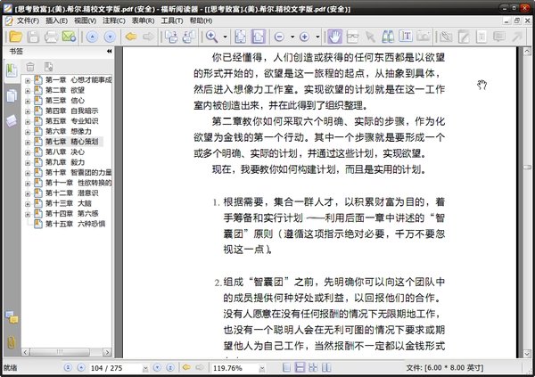Expand the 第一章 心想才能事成 bookmark

click(28, 81)
